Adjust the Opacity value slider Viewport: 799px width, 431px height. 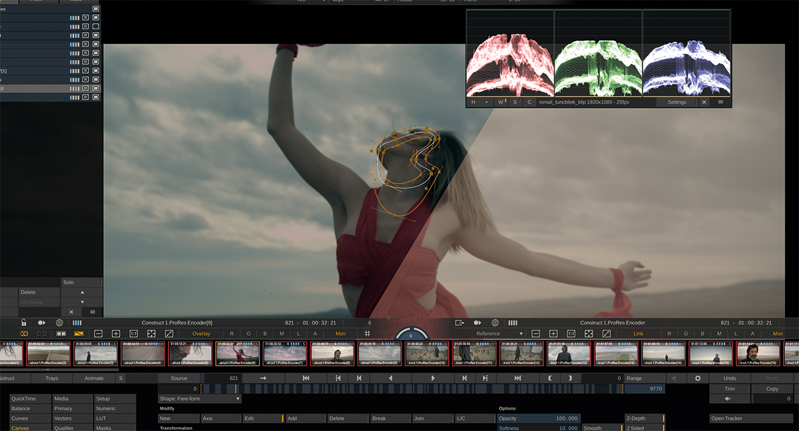point(539,418)
